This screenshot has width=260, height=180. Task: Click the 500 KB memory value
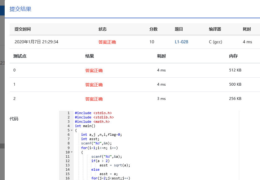[235, 84]
